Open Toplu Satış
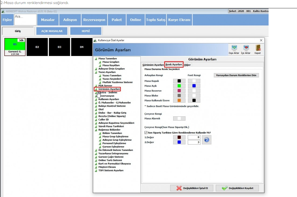297x197 pixels. (x=156, y=20)
